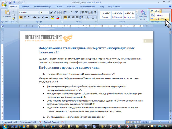Click Число слов: 4 150 in status bar
The image size is (172, 129).
(28, 122)
